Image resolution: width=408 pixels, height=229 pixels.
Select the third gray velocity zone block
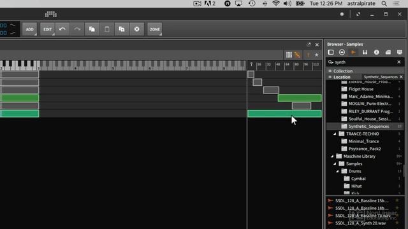(x=271, y=90)
